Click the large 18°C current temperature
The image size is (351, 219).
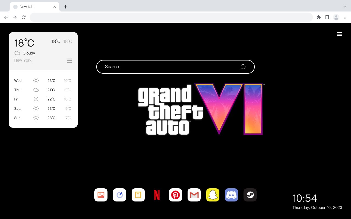pos(24,43)
